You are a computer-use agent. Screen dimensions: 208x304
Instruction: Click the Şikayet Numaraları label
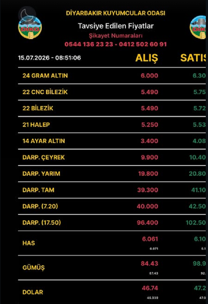pos(116,36)
